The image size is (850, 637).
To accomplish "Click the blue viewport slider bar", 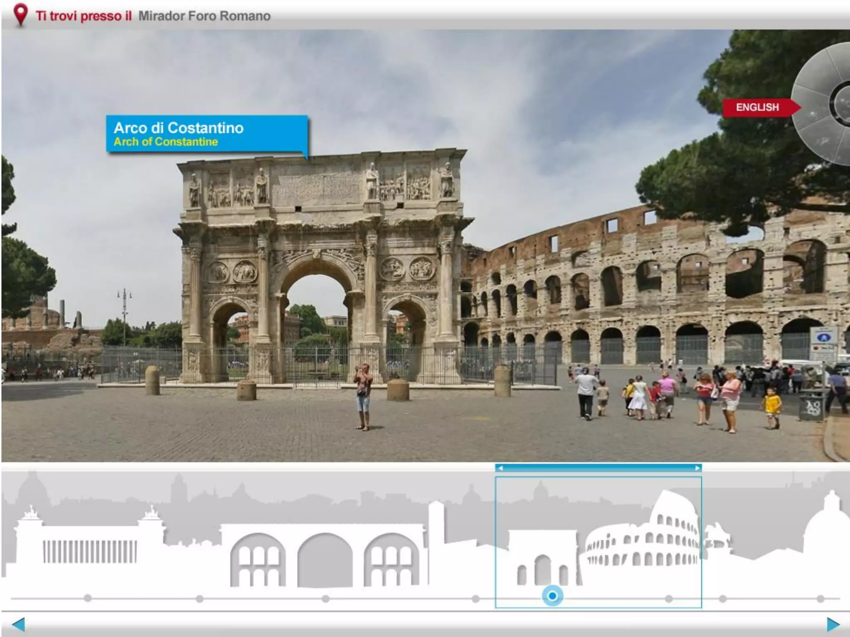I will pos(598,468).
